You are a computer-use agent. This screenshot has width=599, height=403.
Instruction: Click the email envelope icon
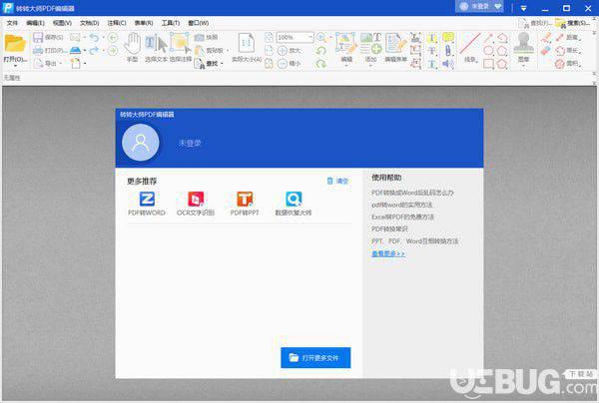click(75, 37)
